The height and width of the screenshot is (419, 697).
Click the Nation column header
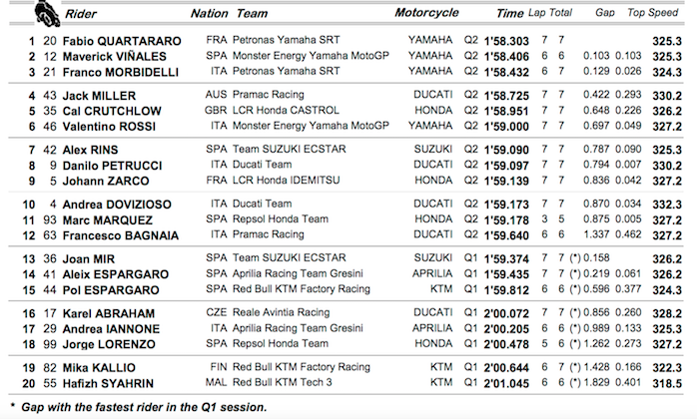pos(208,14)
